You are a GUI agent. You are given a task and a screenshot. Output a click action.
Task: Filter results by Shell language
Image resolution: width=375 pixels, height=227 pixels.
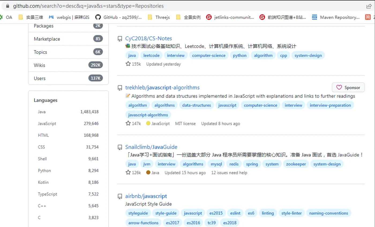68,159
